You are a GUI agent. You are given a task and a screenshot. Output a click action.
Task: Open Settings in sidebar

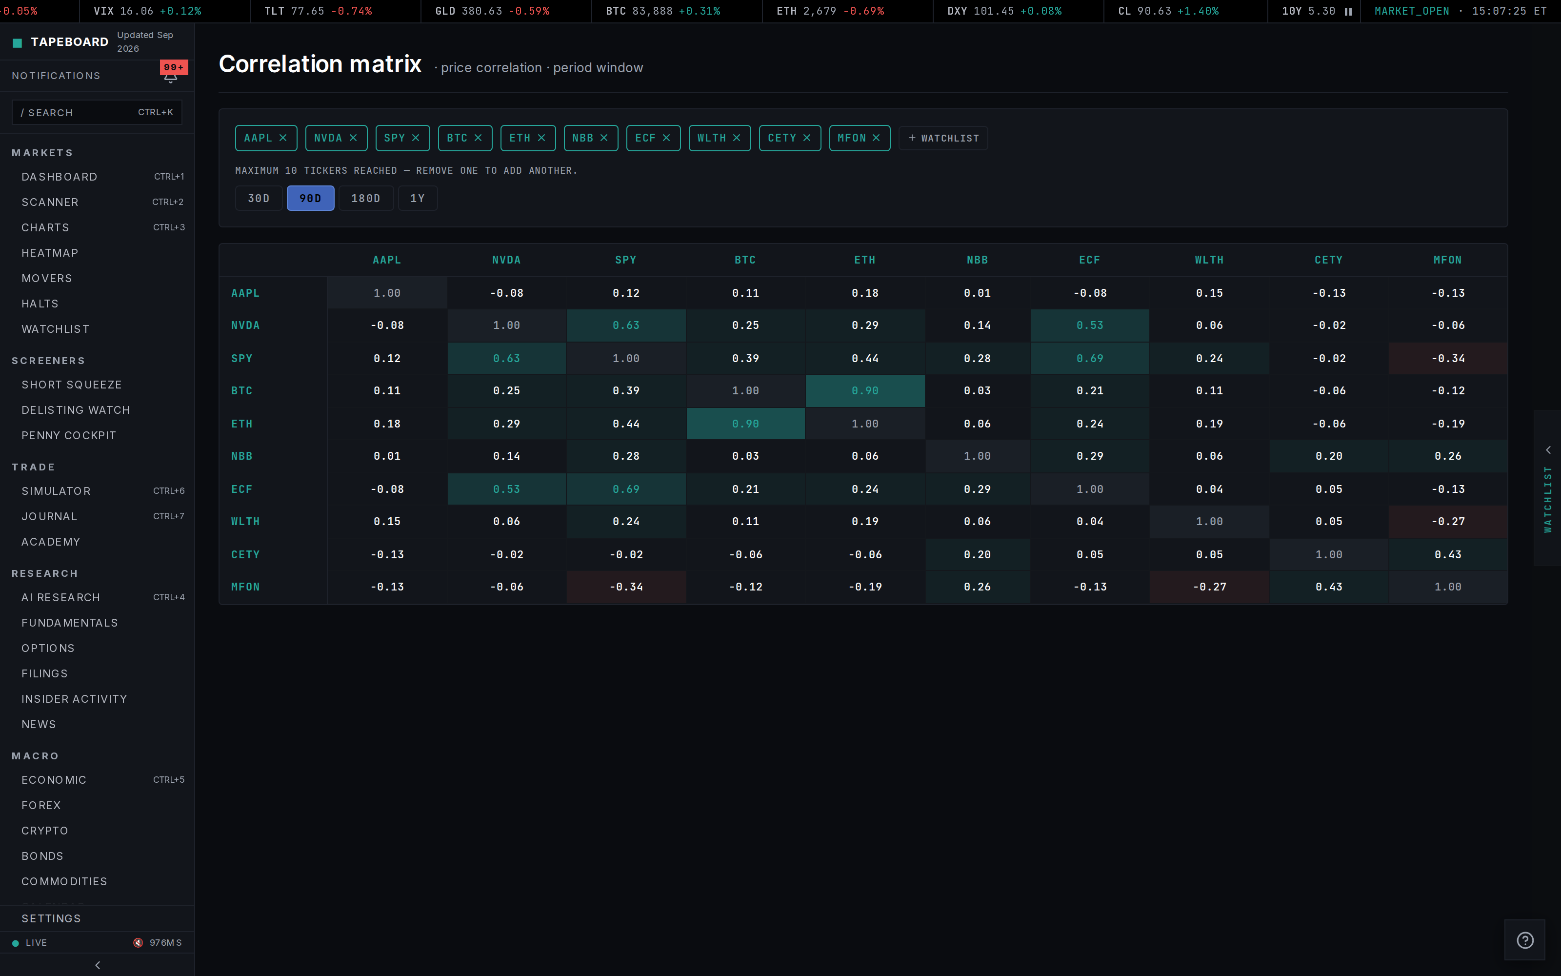tap(98, 918)
